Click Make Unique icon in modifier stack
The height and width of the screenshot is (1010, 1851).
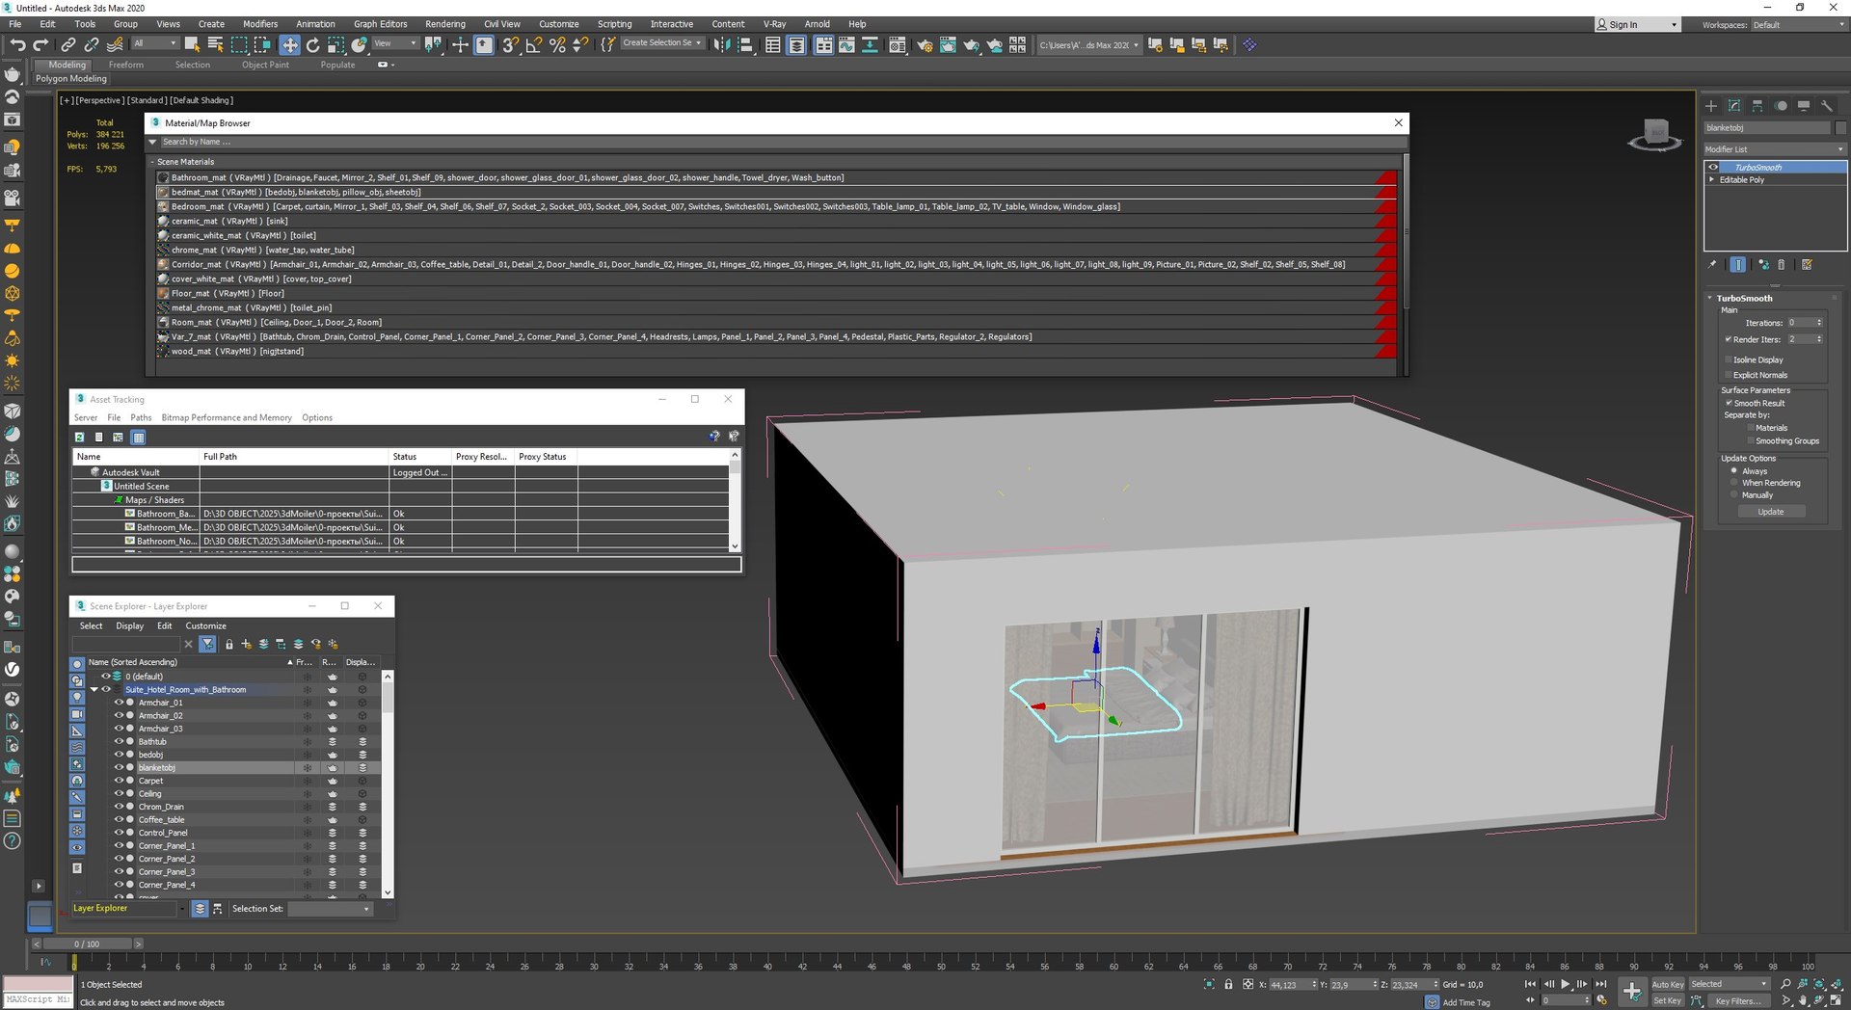[1763, 264]
